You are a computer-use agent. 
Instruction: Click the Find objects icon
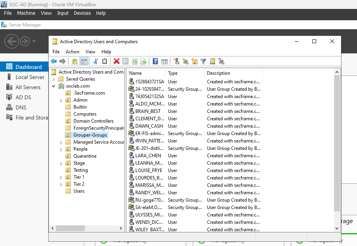[x=212, y=61]
